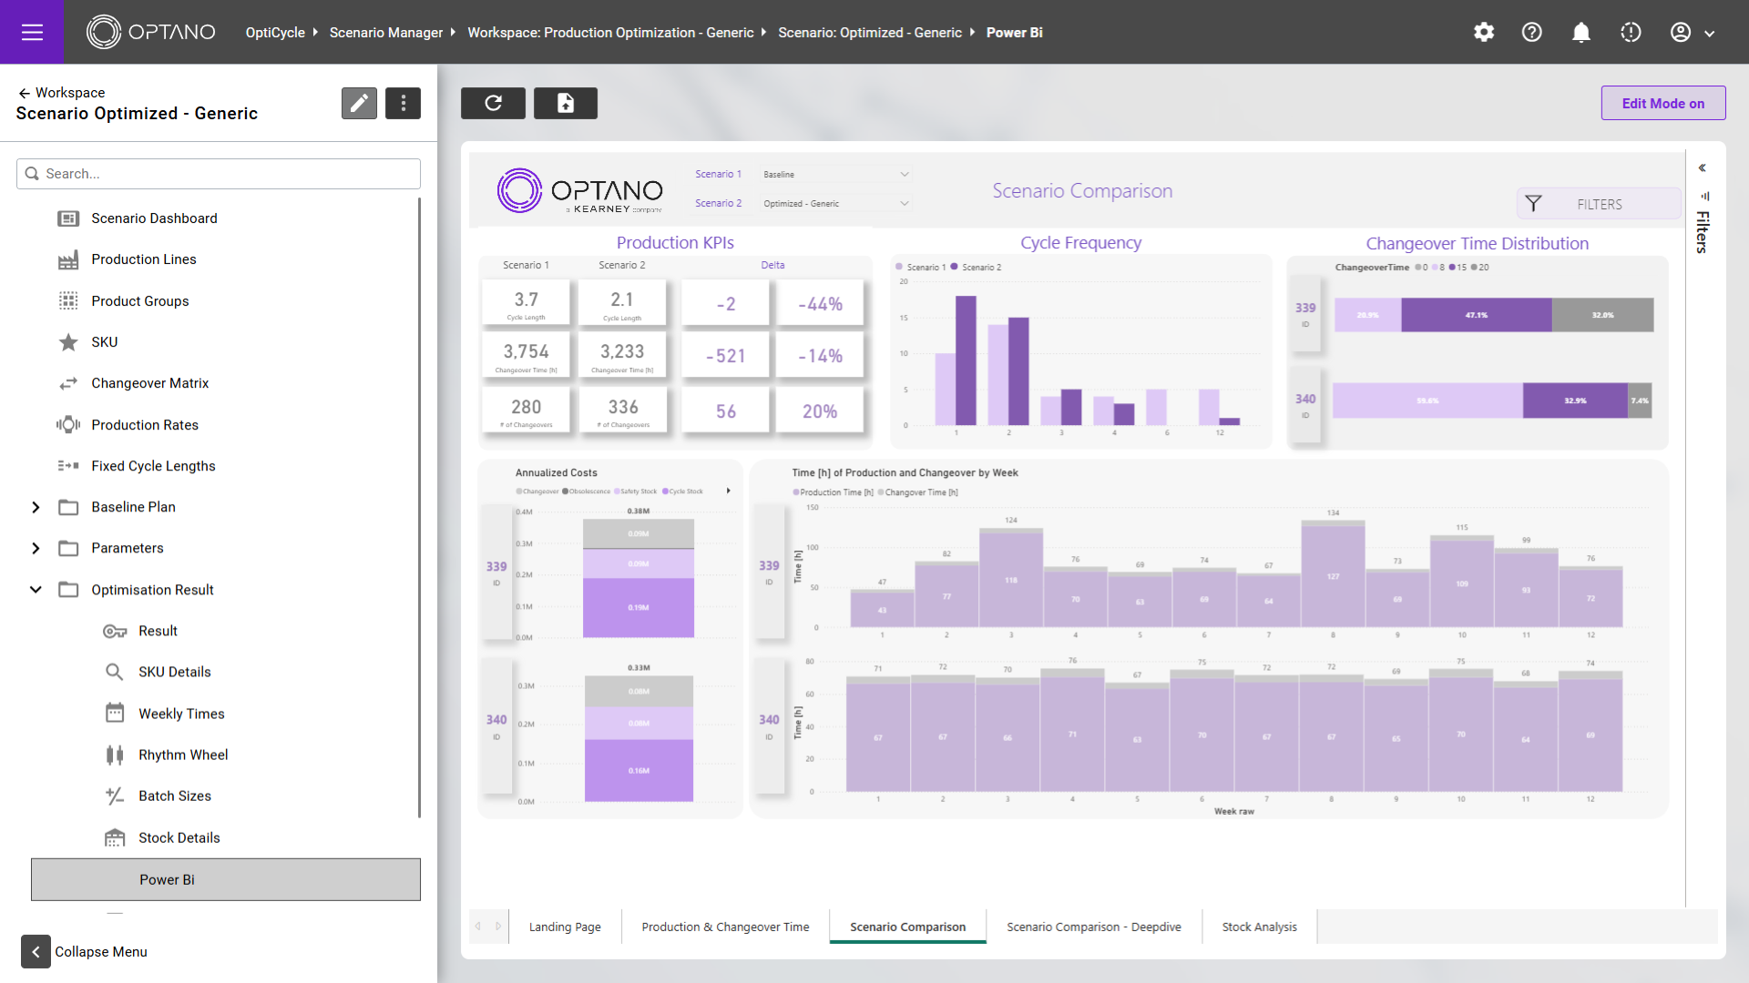The width and height of the screenshot is (1749, 983).
Task: Click Scenario: Optimized - Generic breadcrumb
Action: pyautogui.click(x=870, y=32)
